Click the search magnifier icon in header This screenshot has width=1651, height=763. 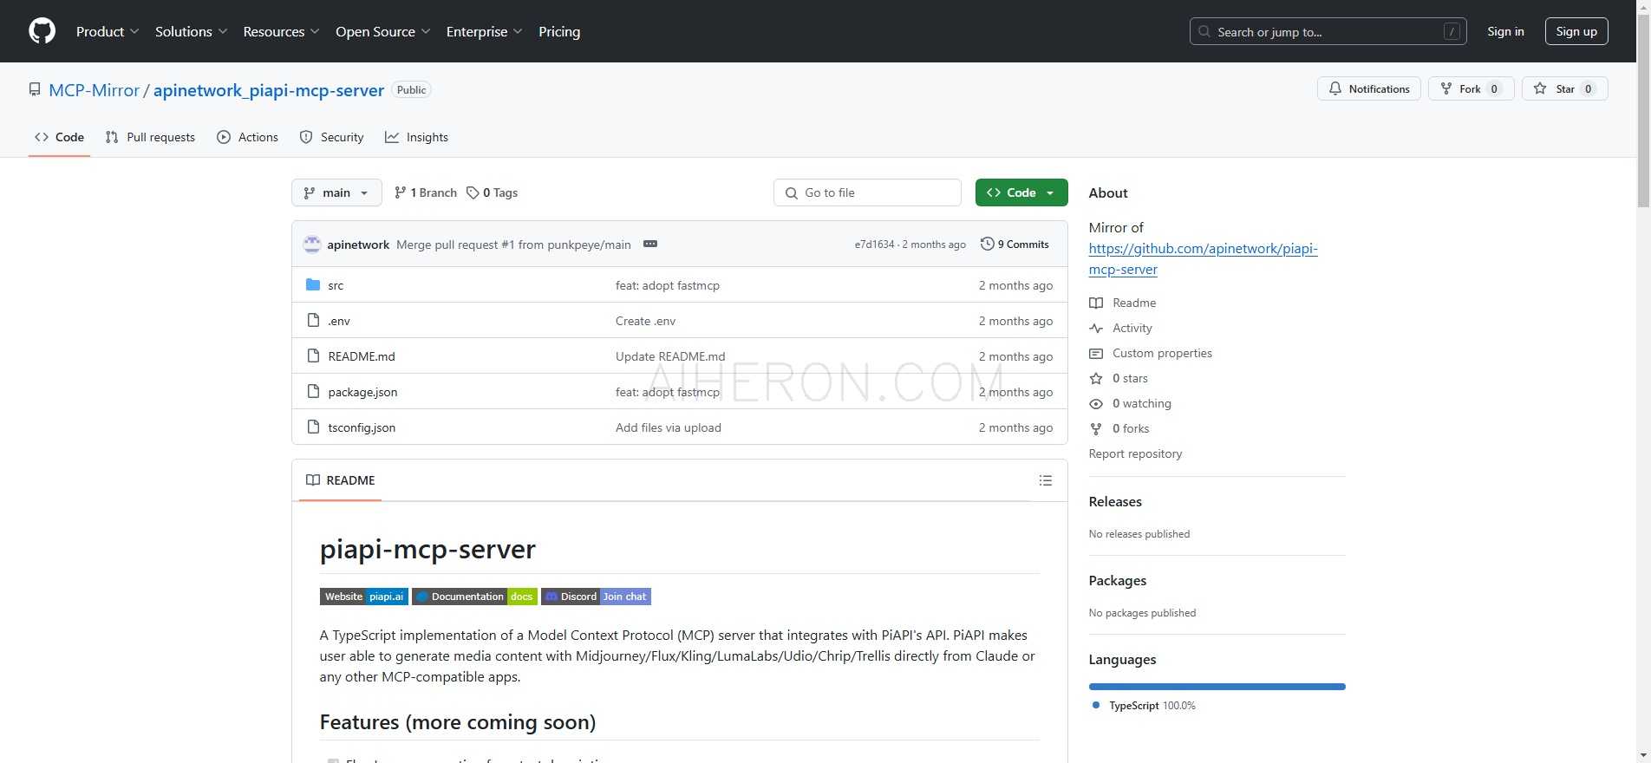pyautogui.click(x=1204, y=31)
